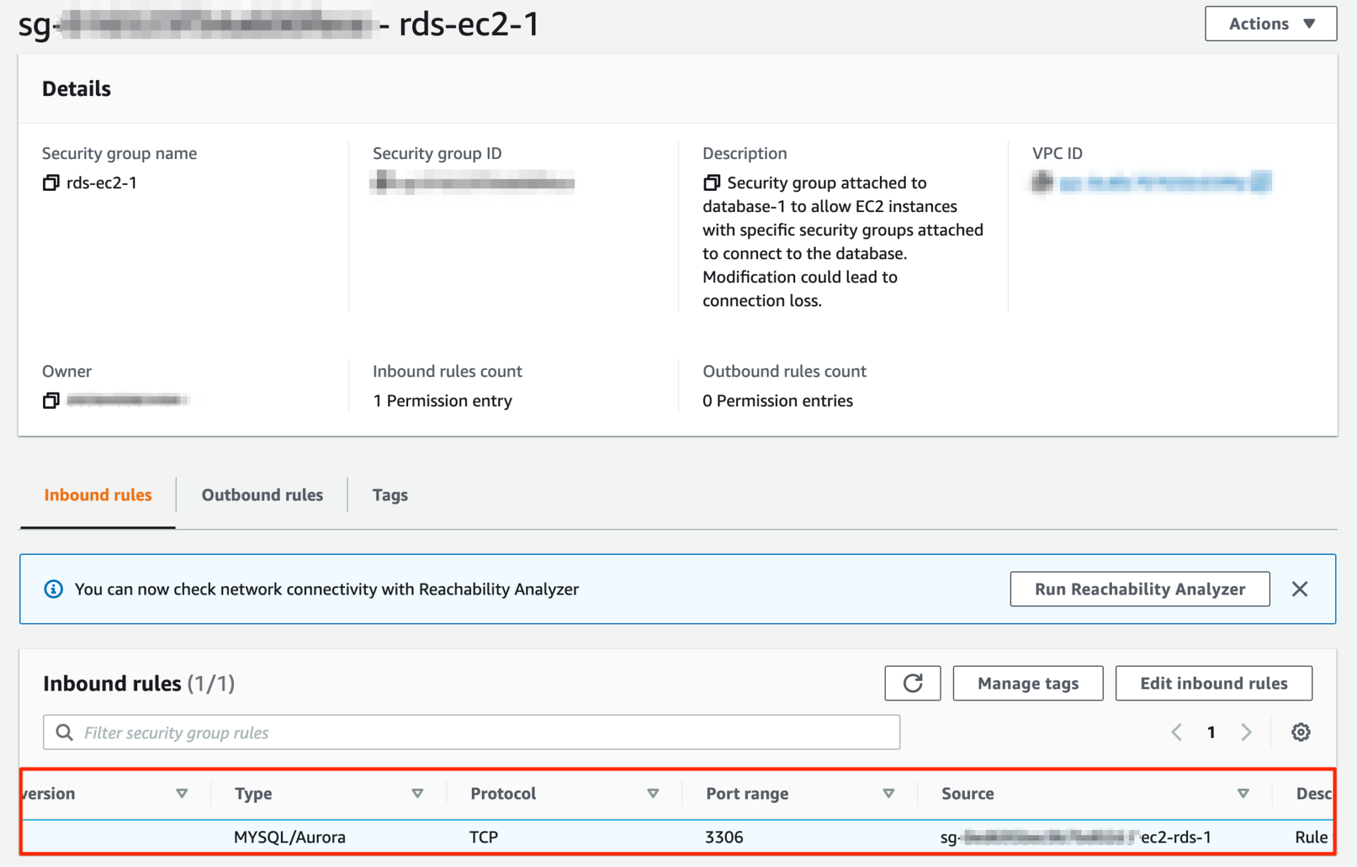The height and width of the screenshot is (867, 1357).
Task: Open the Type column filter
Action: (417, 793)
